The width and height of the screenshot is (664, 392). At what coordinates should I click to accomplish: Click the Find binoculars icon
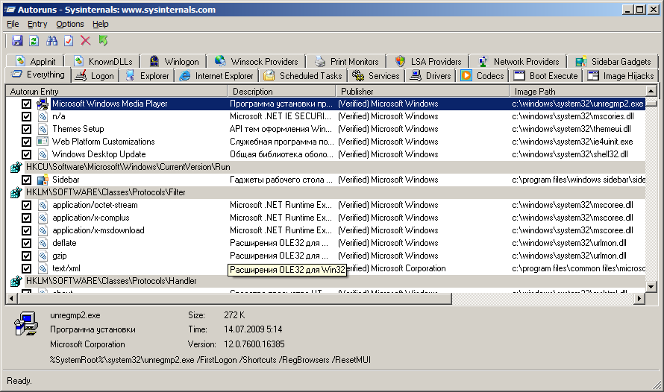51,40
